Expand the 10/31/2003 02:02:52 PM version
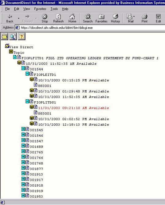This screenshot has width=165, height=205. point(32,118)
